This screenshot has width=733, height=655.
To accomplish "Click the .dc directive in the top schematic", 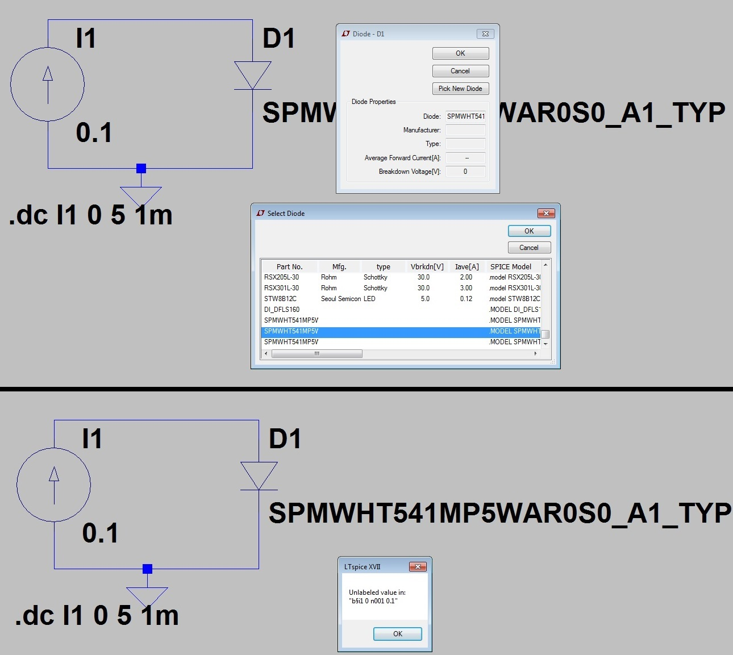I will [91, 215].
